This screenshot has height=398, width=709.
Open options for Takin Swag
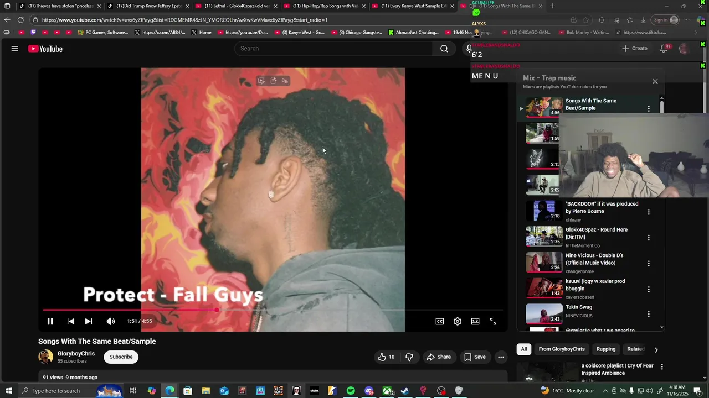tap(649, 314)
